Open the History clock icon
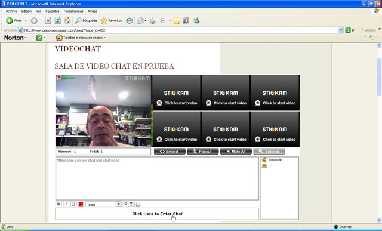Viewport: 382px width, 231px height. pos(129,21)
